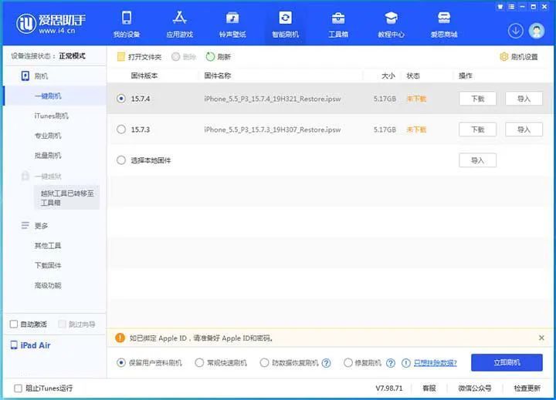Click help icon beside 修复刷机

[x=391, y=363]
